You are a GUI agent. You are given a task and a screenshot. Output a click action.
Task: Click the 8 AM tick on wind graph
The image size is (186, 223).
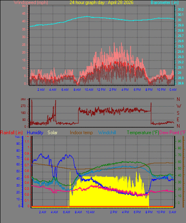coord(77,90)
